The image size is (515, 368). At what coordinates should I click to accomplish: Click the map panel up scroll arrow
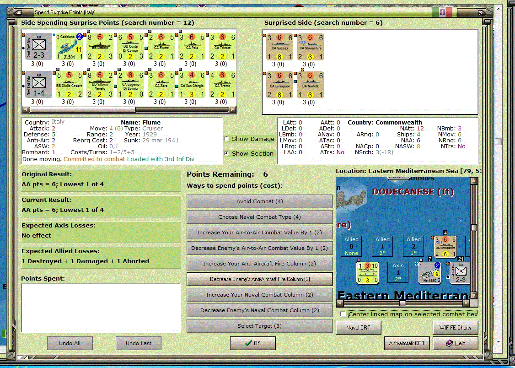[474, 180]
